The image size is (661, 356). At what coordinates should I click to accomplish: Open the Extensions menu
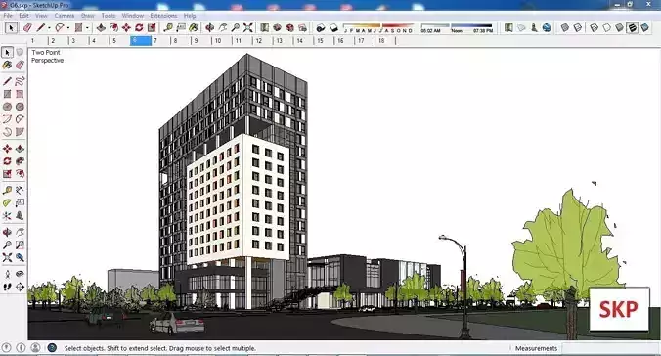pyautogui.click(x=163, y=16)
